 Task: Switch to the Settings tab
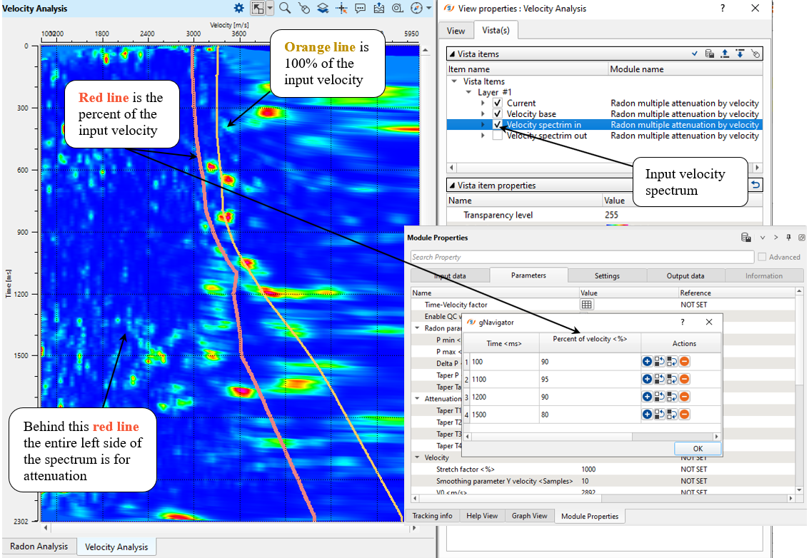coord(607,276)
